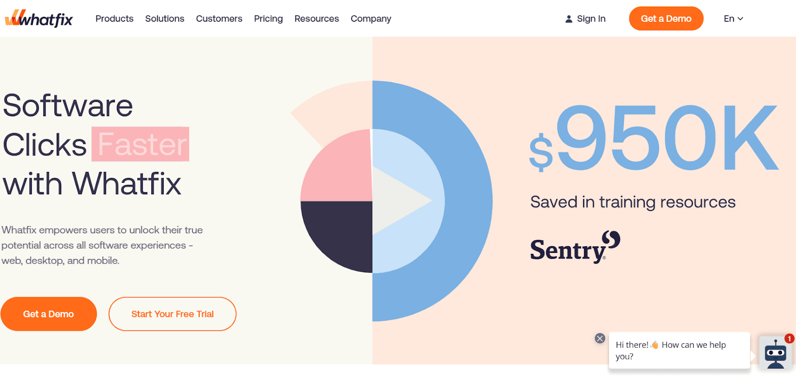796x376 pixels.
Task: Open the chatbot robot icon
Action: [x=775, y=353]
